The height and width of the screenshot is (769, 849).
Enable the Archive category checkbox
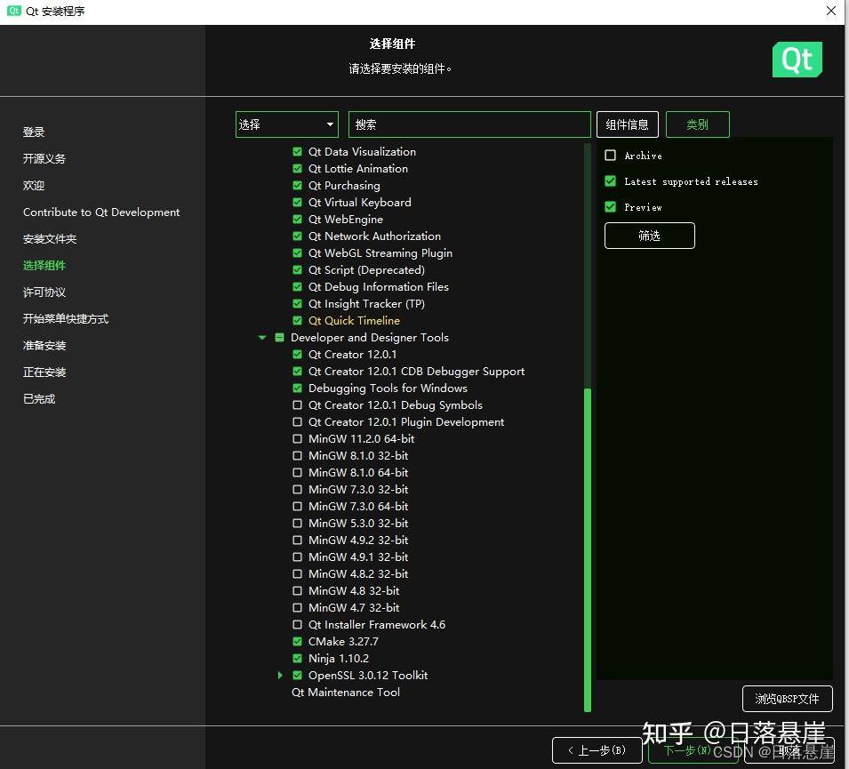pyautogui.click(x=611, y=156)
